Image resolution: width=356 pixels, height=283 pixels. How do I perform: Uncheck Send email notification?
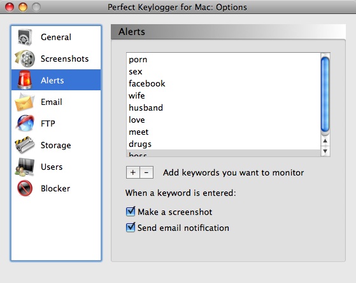point(131,227)
